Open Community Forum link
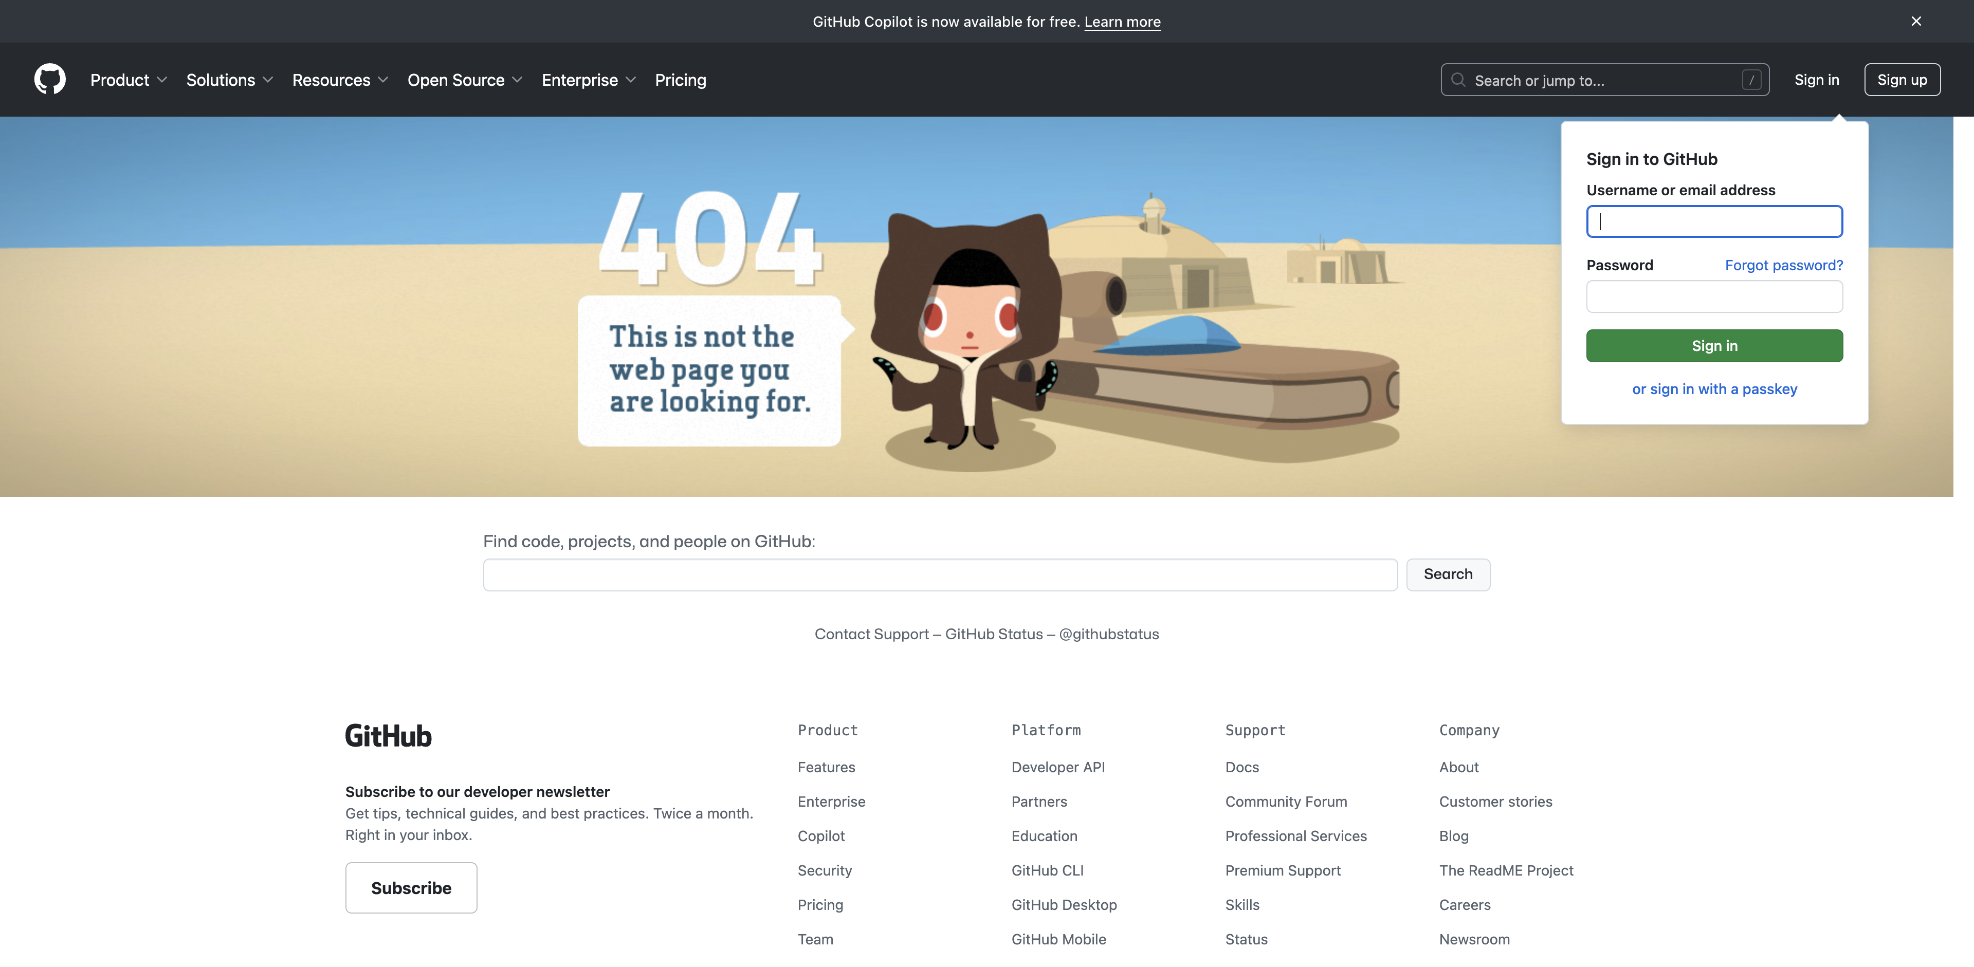 click(1286, 802)
